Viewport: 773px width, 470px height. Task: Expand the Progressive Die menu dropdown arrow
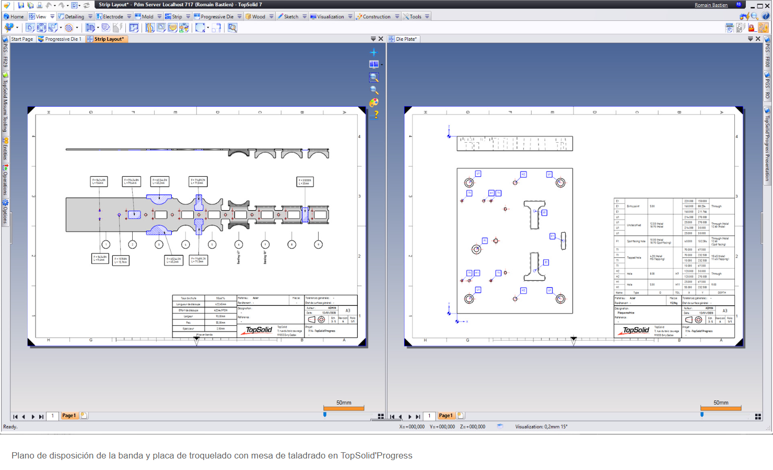240,17
